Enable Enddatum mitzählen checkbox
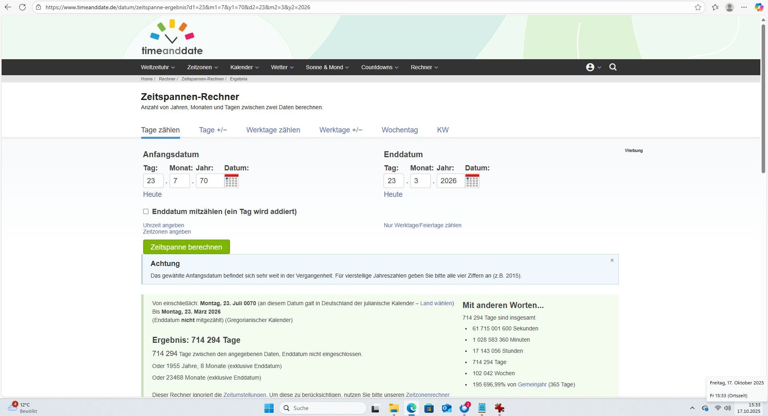This screenshot has height=416, width=768. pos(146,212)
